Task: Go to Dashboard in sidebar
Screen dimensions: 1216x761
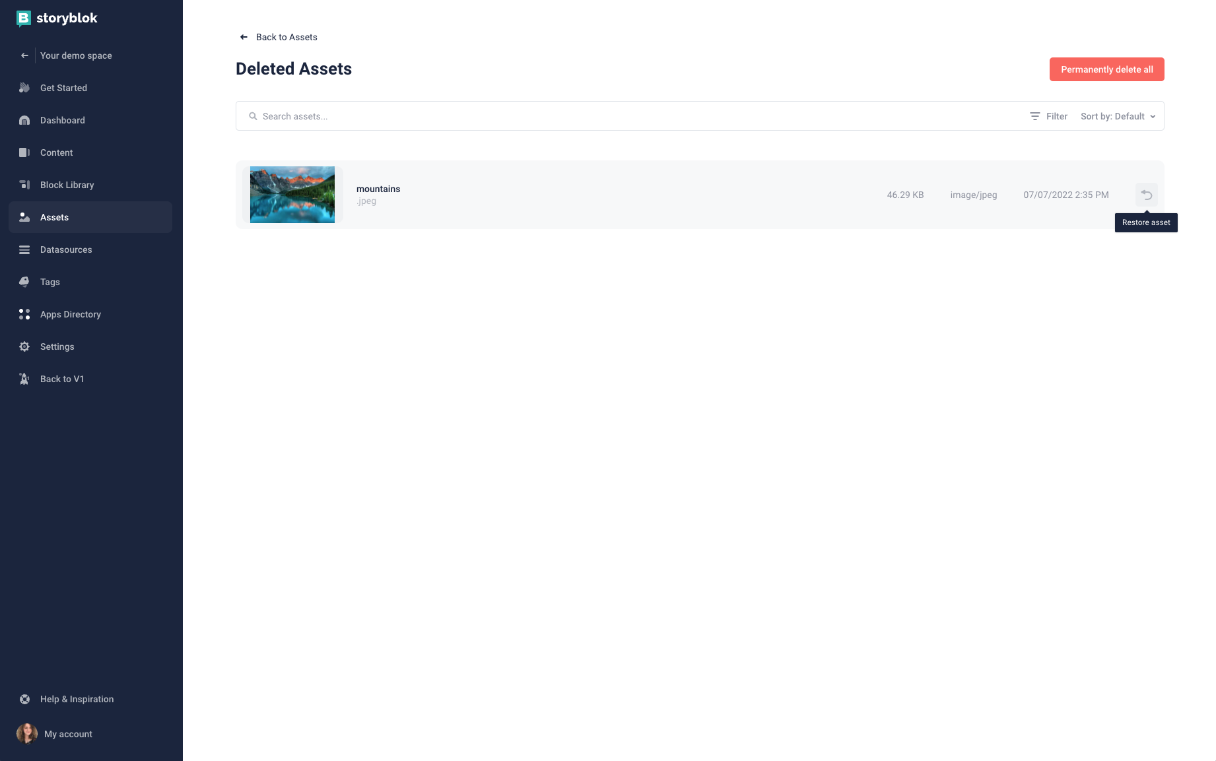Action: (x=63, y=120)
